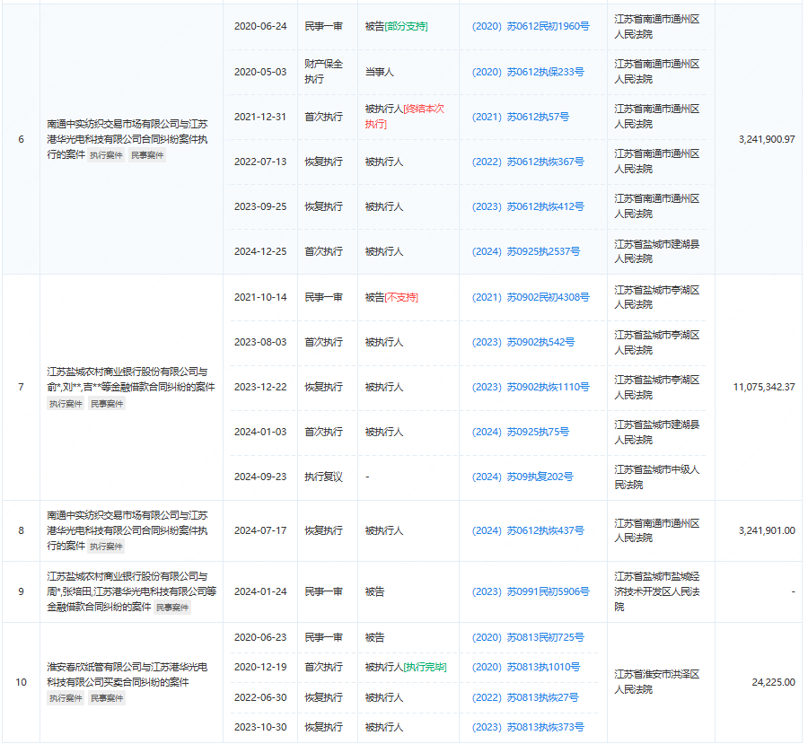The height and width of the screenshot is (744, 808).
Task: Open case link (2021)苏0902民初4308号
Action: (531, 297)
